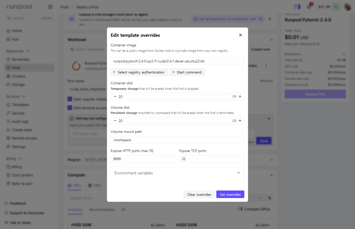Screen dimensions: 355x229
Task: Click Compare GPUs
Action: [254, 209]
